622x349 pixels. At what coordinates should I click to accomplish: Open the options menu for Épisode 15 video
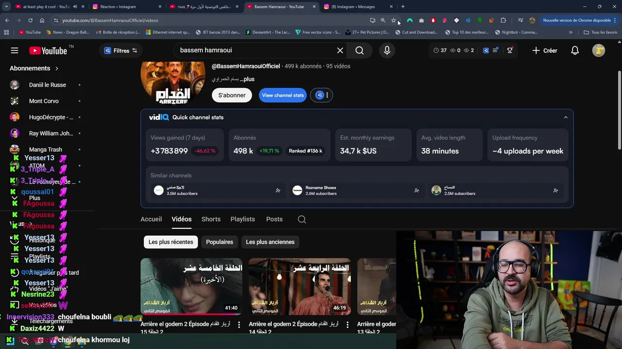coord(239,325)
